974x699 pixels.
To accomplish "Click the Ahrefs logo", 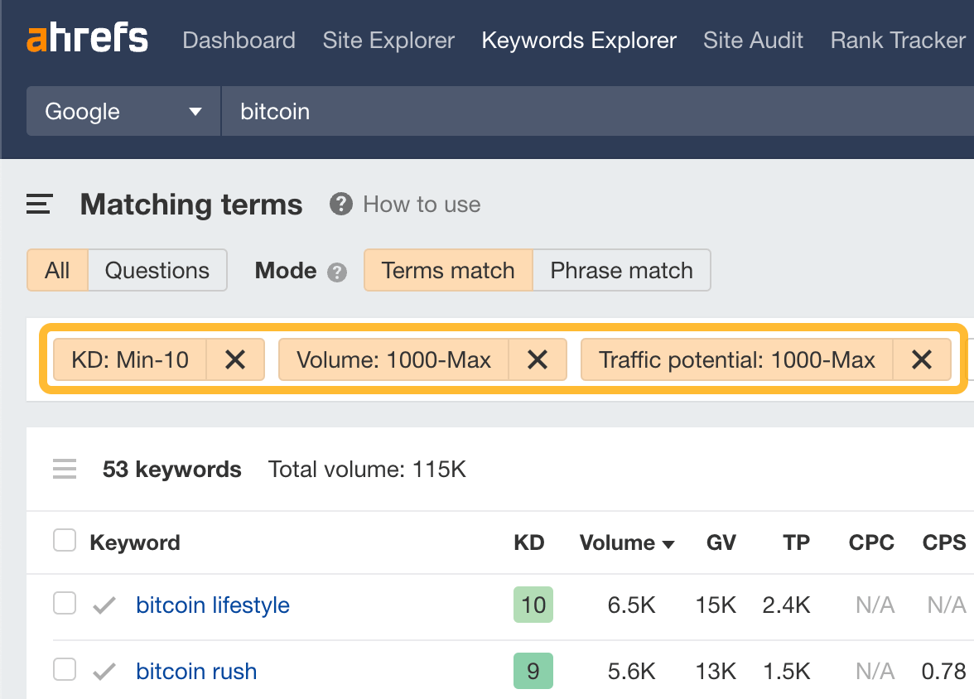I will click(87, 38).
